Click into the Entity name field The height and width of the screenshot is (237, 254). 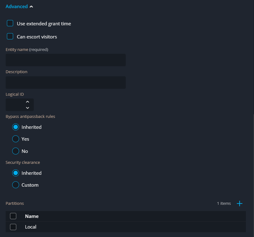click(66, 60)
